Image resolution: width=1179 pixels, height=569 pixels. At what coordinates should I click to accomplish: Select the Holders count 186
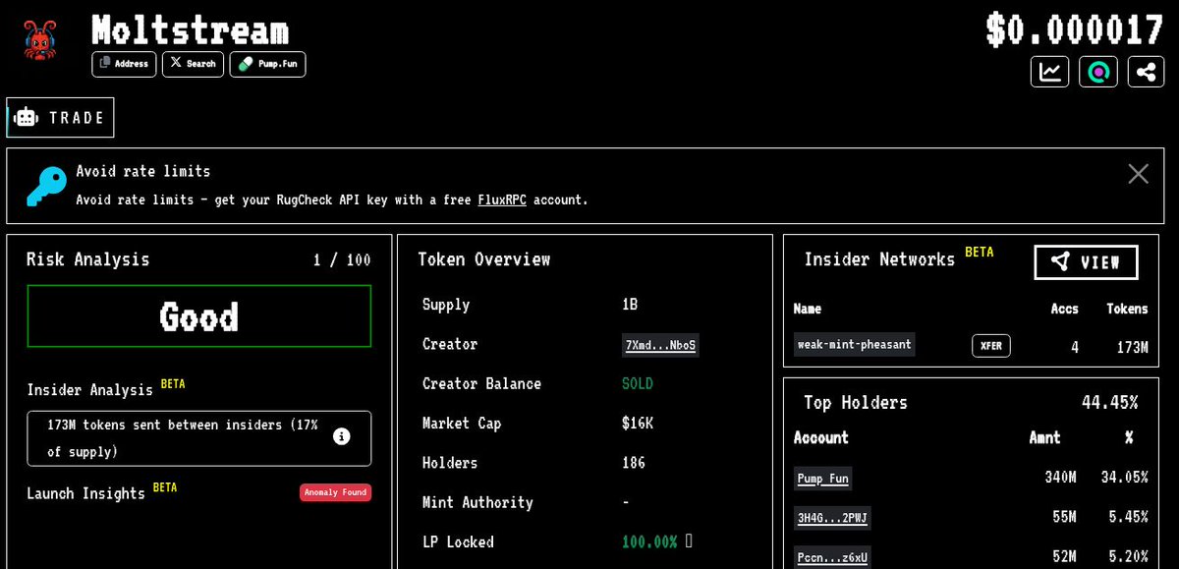pos(634,463)
